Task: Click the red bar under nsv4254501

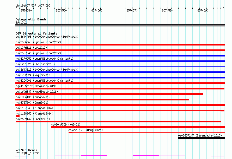Action: pos(120,83)
